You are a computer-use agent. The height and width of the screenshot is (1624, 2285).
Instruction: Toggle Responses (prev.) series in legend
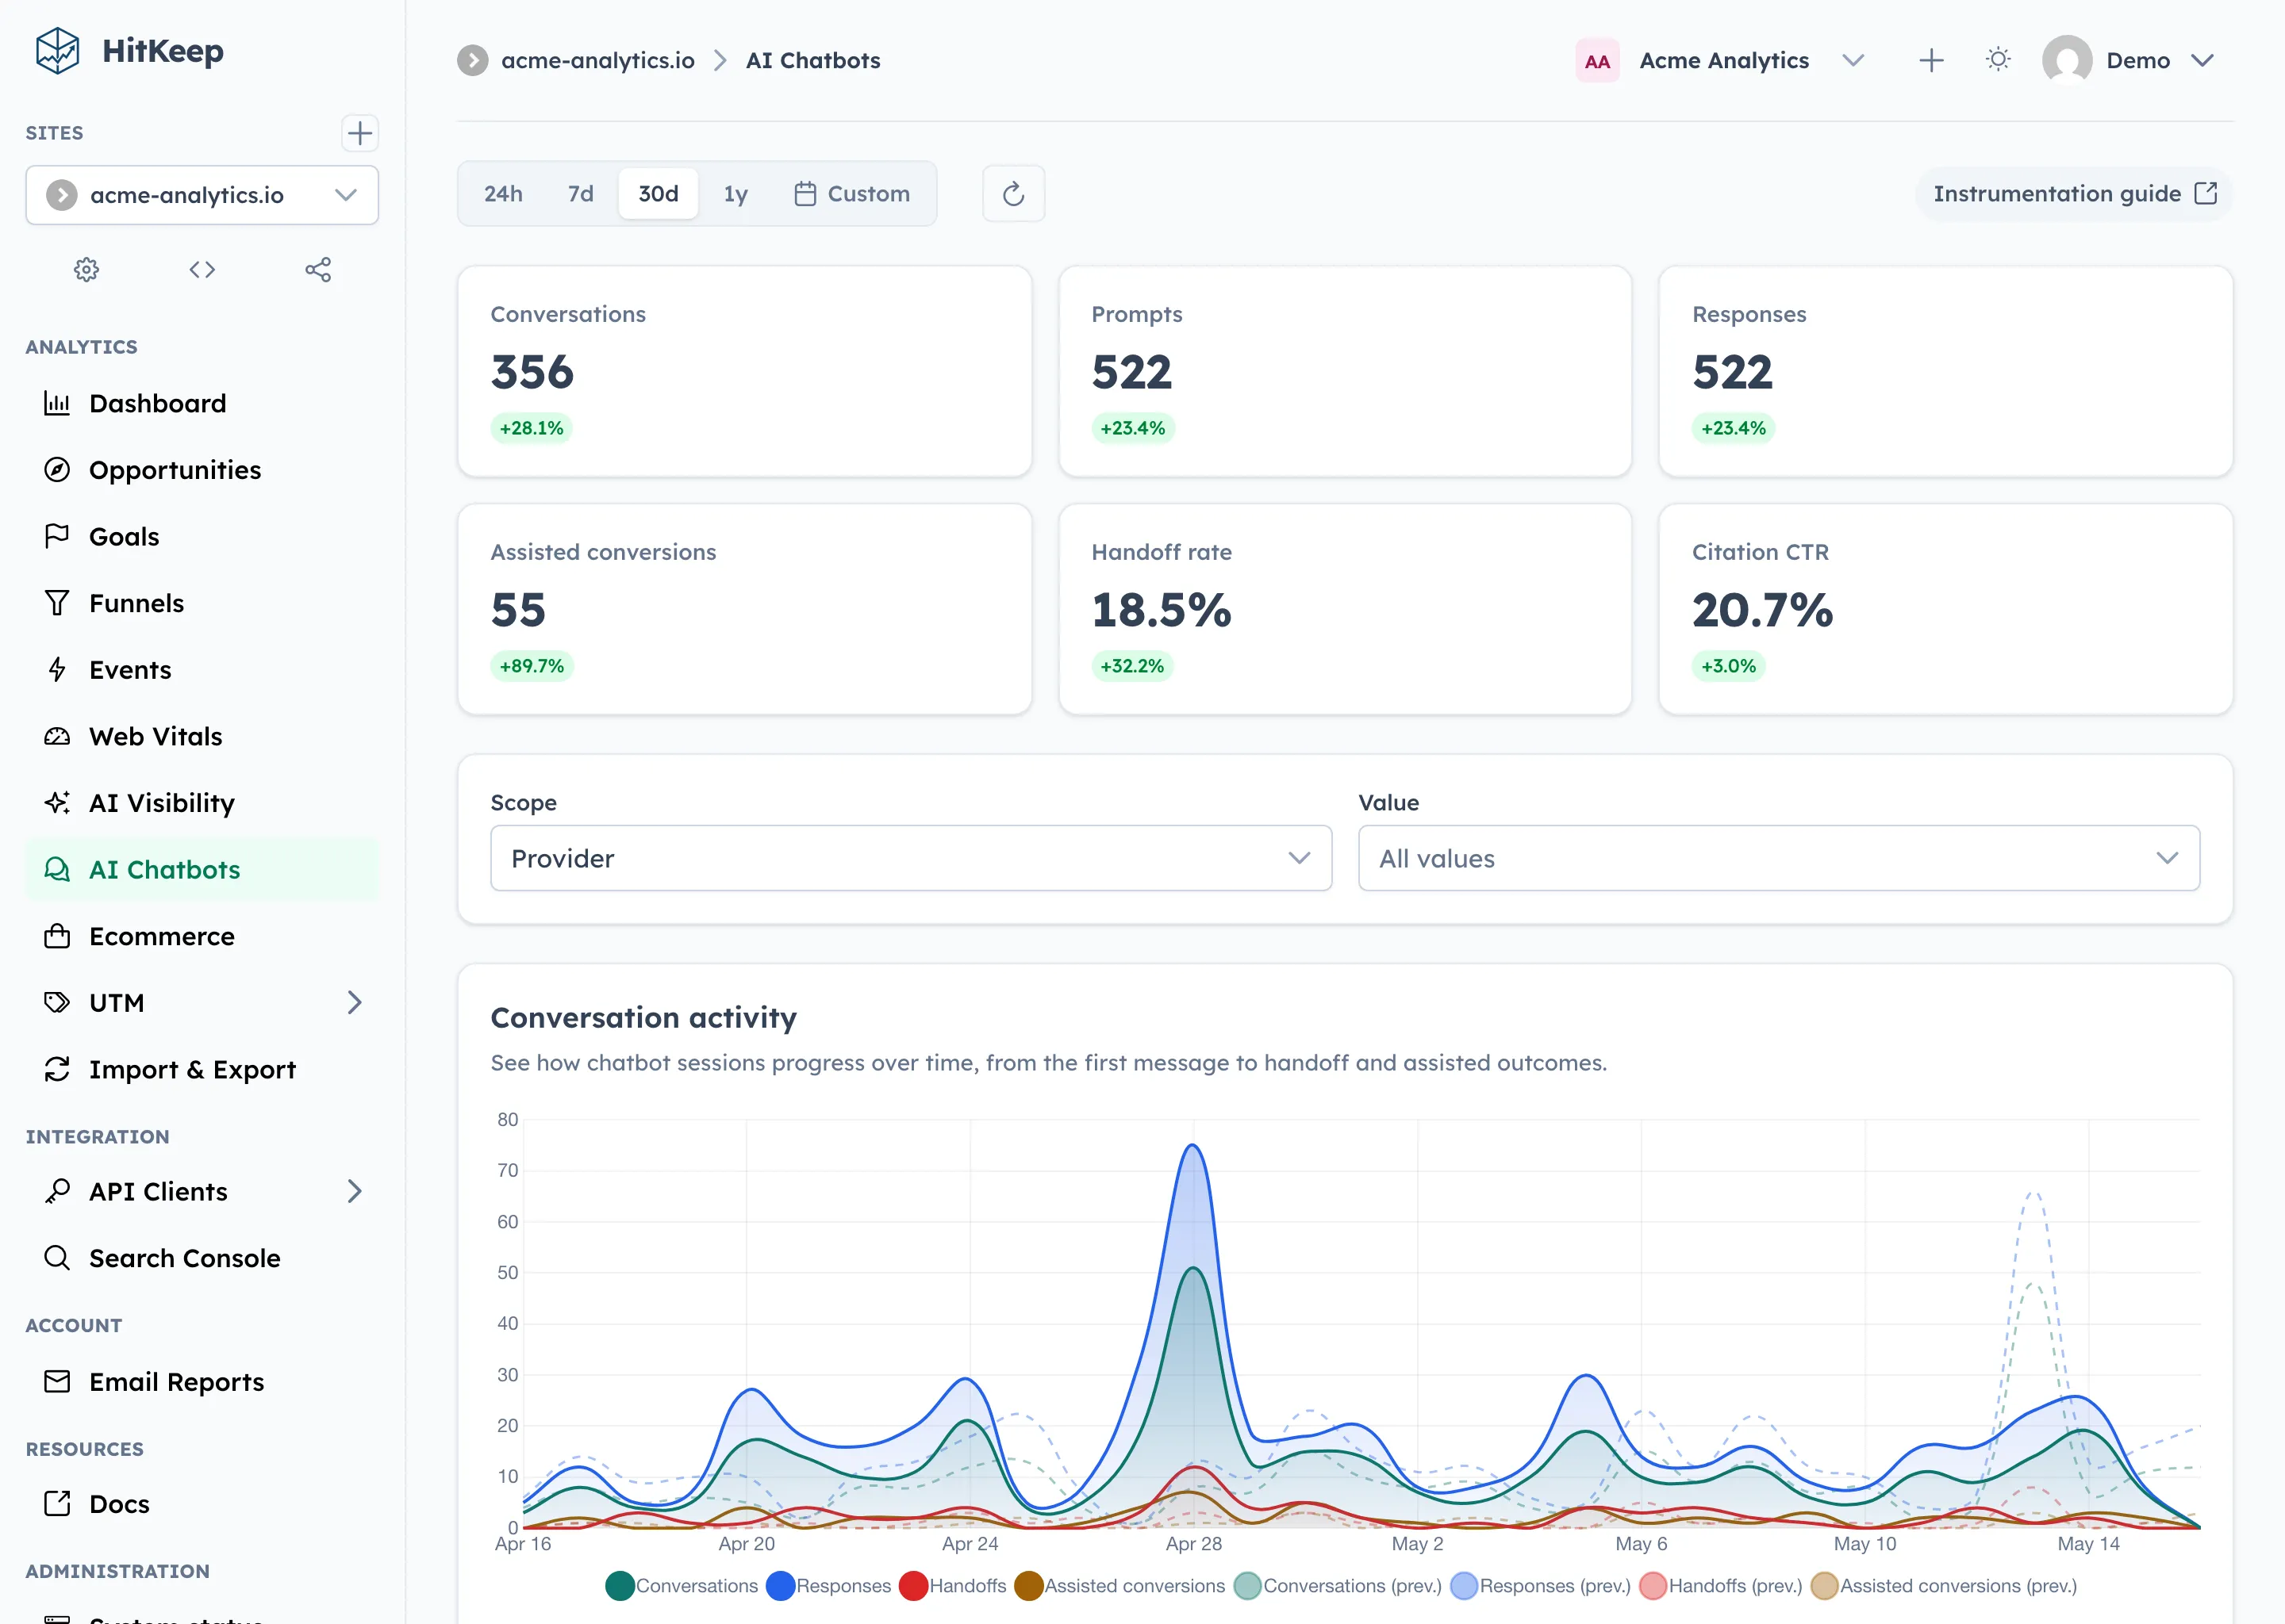[x=1541, y=1587]
